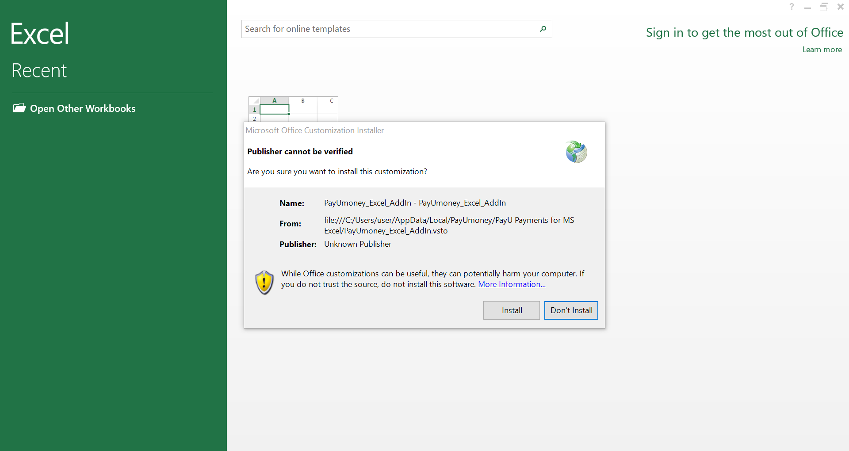This screenshot has height=451, width=849.
Task: Click the yellow security shield warning icon
Action: point(264,283)
